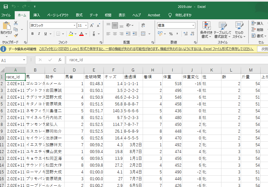
Task: Click the Paste clipboard icon
Action: [7, 26]
